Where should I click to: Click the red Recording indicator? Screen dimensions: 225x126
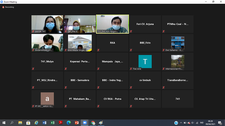tap(3, 7)
